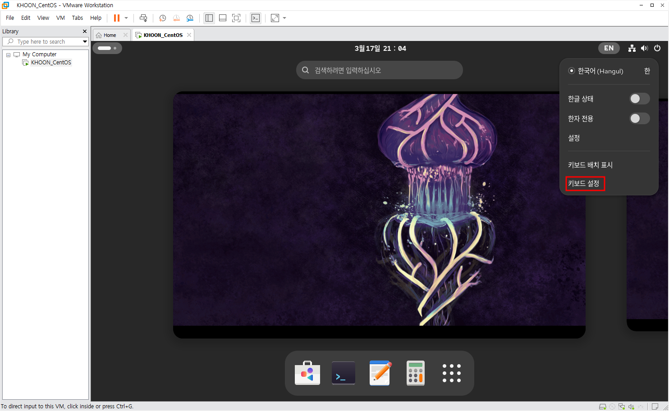This screenshot has height=411, width=669.
Task: Open the message log note icon
Action: (655, 406)
